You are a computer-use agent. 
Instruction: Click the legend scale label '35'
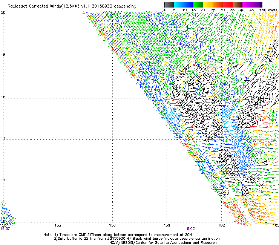coord(232,10)
